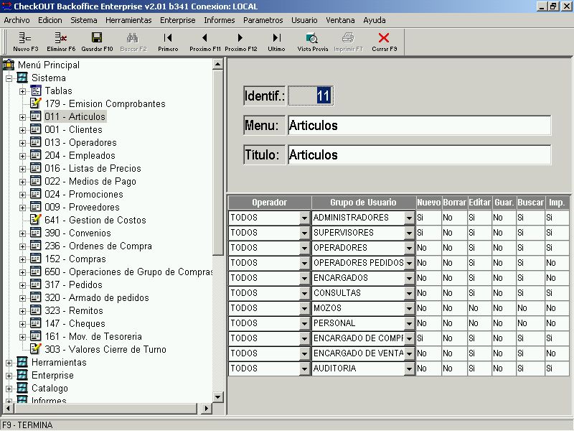Click the Menú Principal root icon
Viewport: 574px width, 431px height.
click(9, 65)
